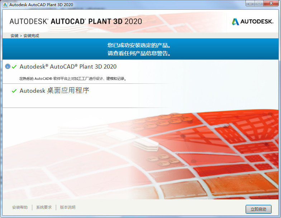Click the 立即启动 button

(x=258, y=209)
